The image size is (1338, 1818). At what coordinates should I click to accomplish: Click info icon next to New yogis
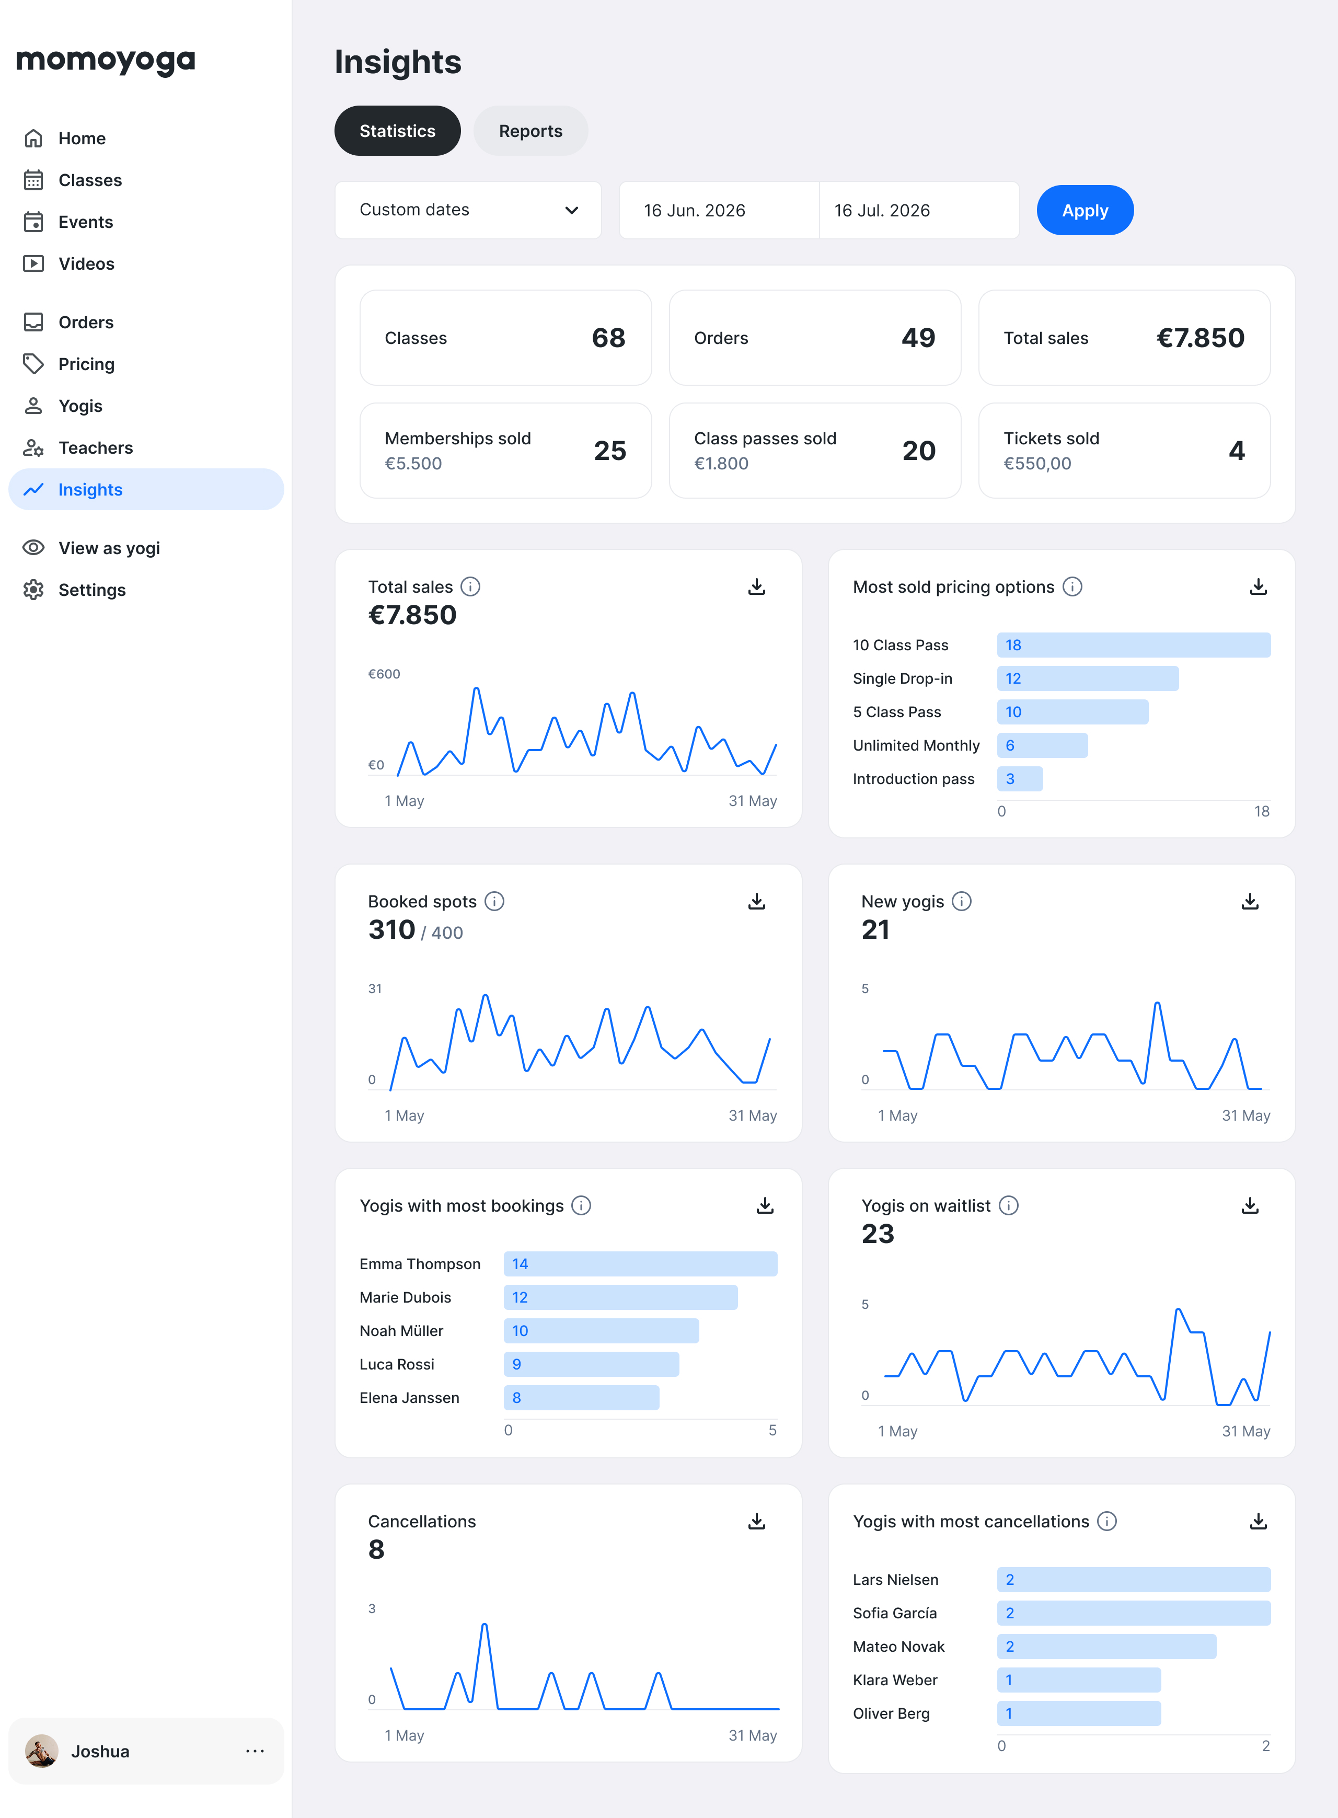pyautogui.click(x=961, y=901)
